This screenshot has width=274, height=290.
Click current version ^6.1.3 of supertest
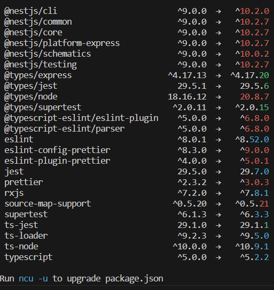point(192,215)
